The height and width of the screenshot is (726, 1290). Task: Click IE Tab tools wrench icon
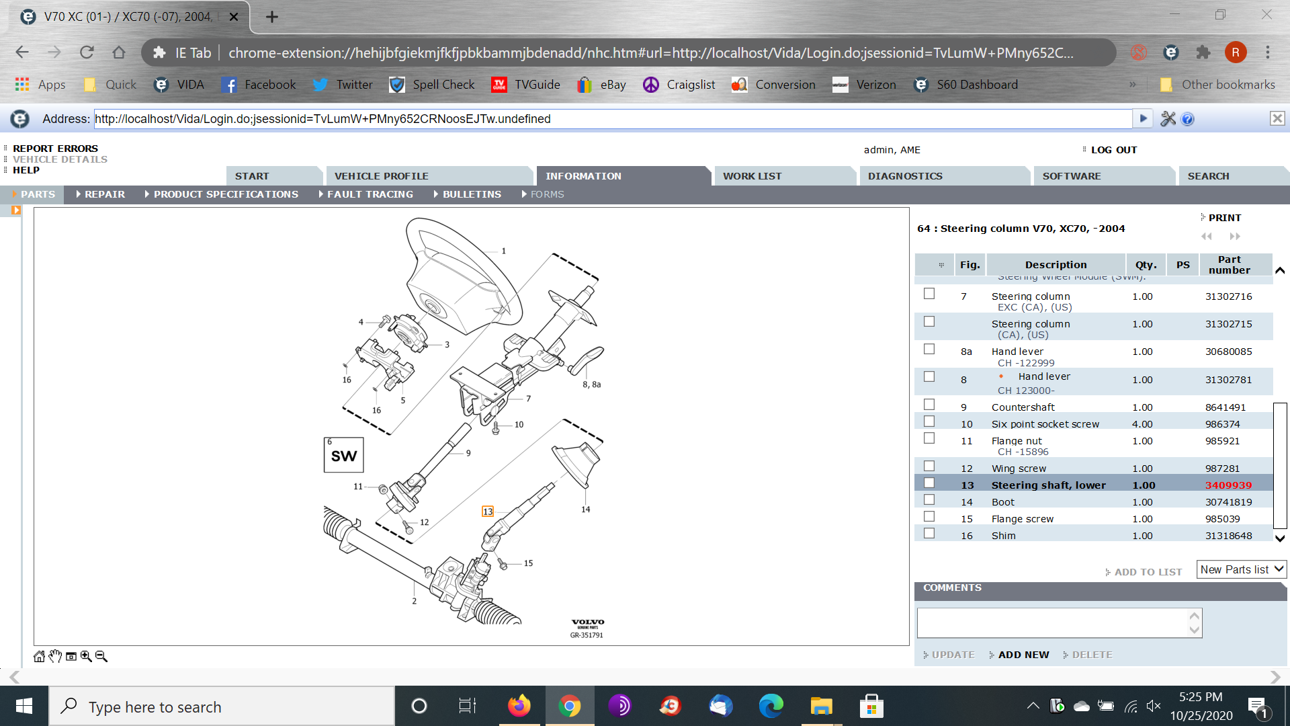(1168, 119)
